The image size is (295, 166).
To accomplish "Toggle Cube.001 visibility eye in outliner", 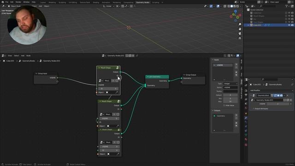I will [x=289, y=25].
